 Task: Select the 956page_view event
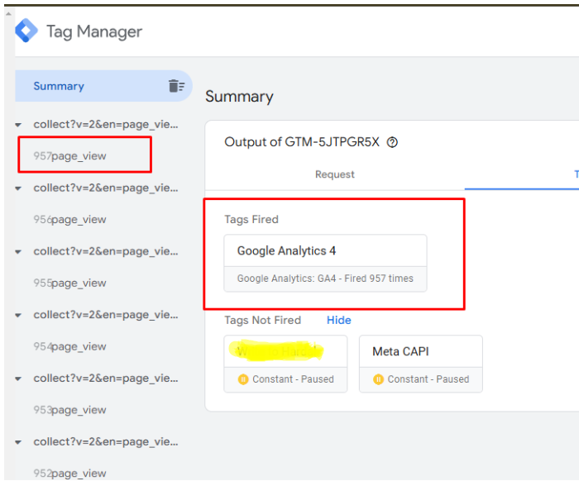click(x=69, y=219)
